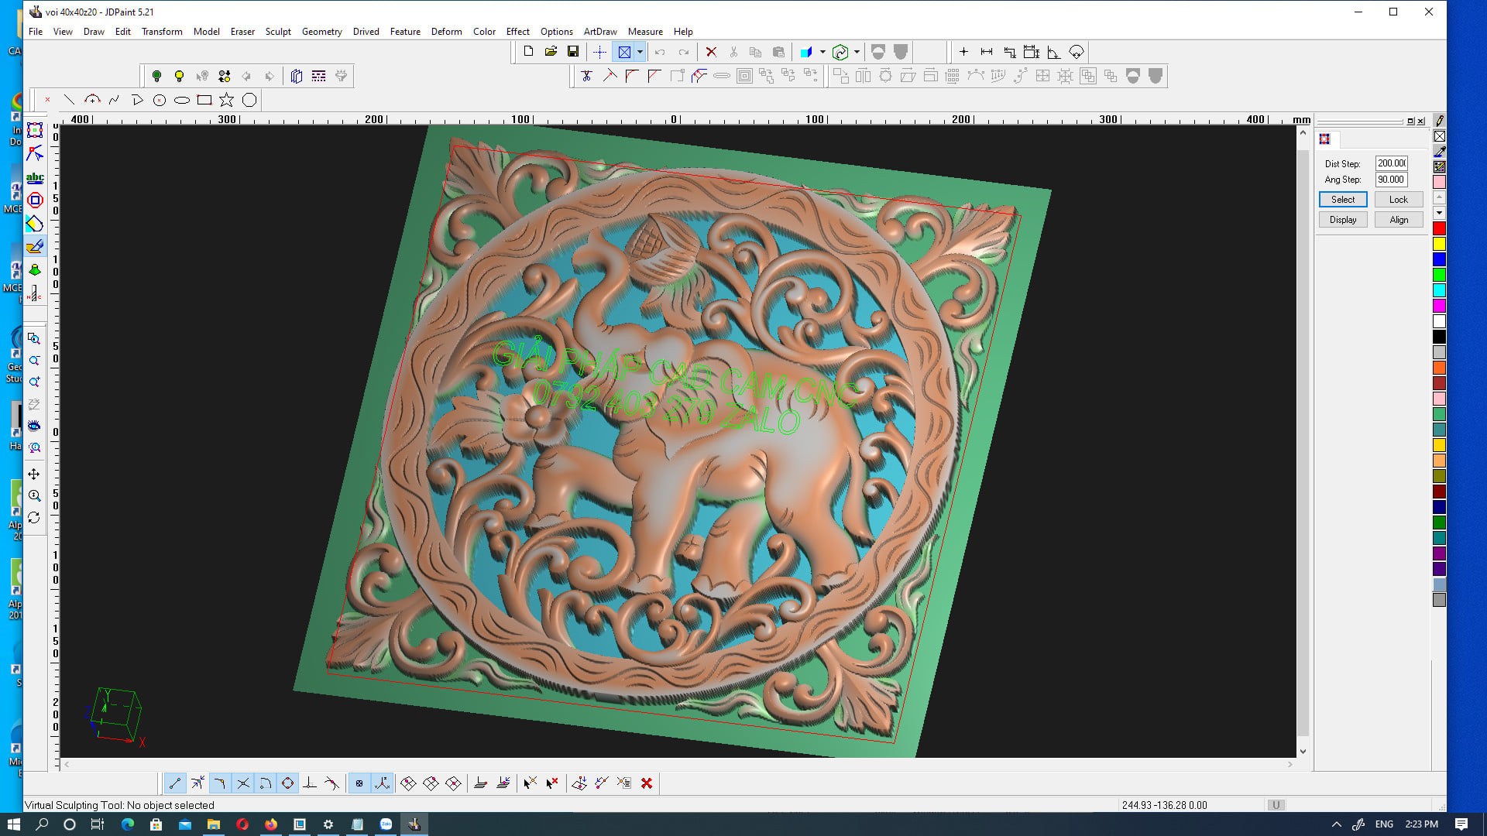
Task: Toggle endpoint snap in bottom toolbar
Action: 175,783
